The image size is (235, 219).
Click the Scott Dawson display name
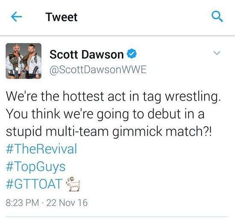(x=87, y=54)
